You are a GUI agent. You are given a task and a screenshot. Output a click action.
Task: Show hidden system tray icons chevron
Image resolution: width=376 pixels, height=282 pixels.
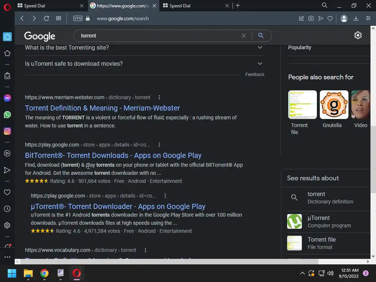click(303, 273)
